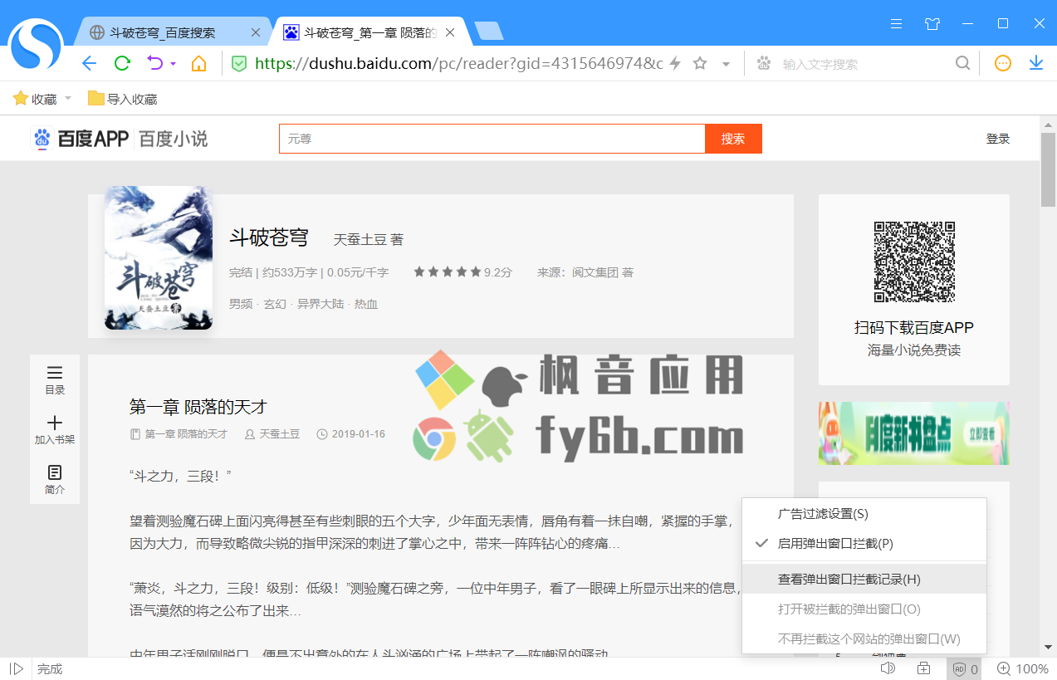Open the orange chat bubble extension icon
The image size is (1057, 680).
(1003, 64)
